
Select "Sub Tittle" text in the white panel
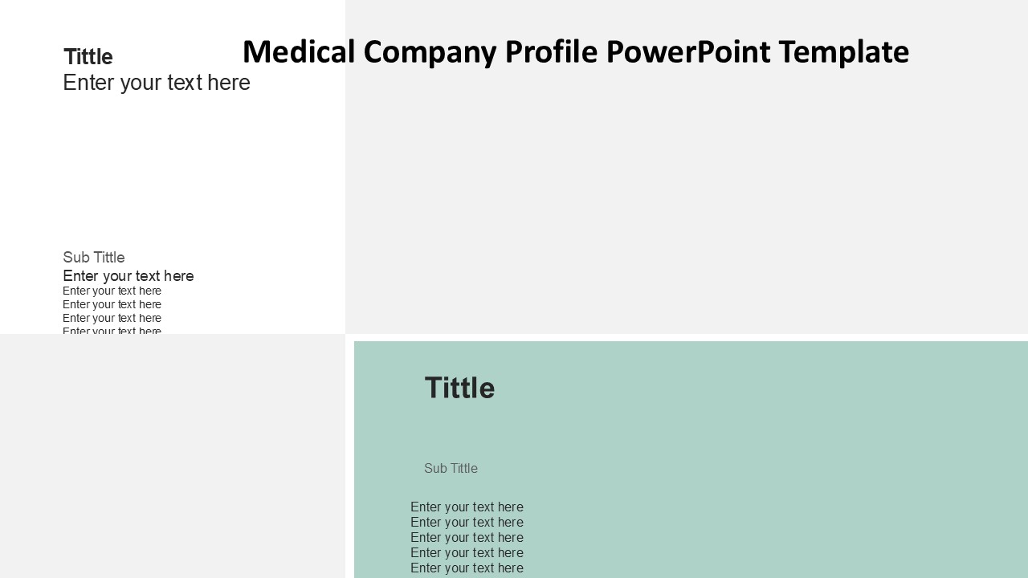pyautogui.click(x=94, y=258)
